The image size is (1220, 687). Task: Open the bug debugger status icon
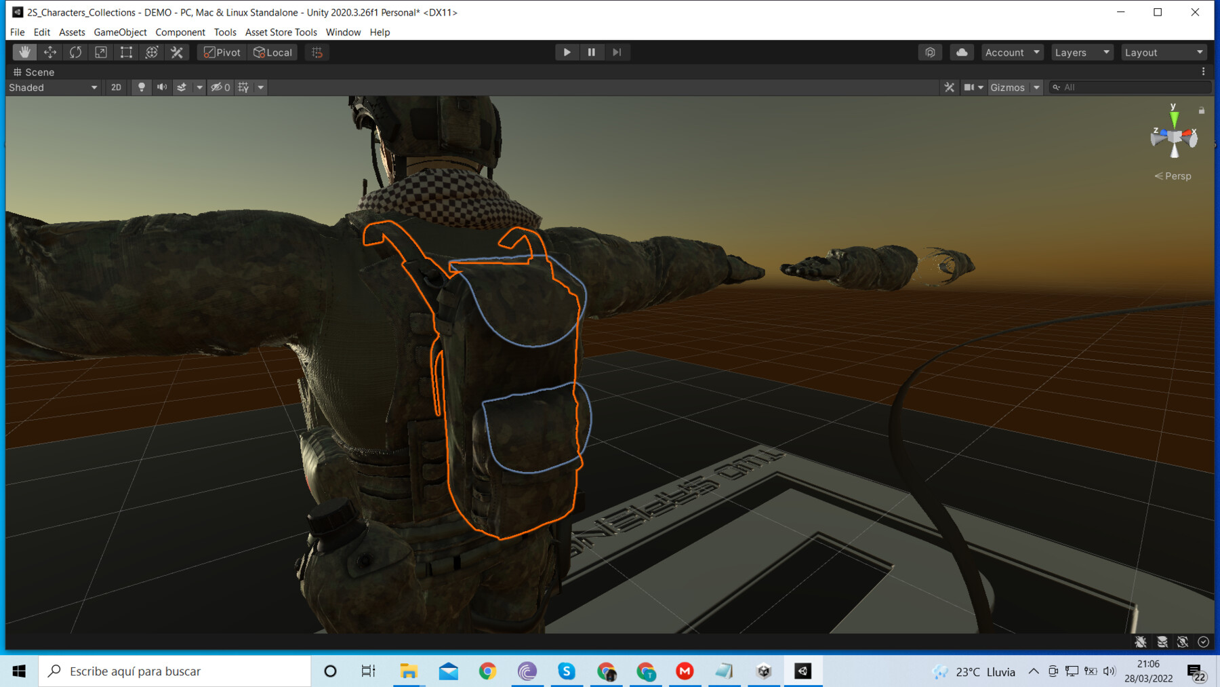pyautogui.click(x=1141, y=642)
